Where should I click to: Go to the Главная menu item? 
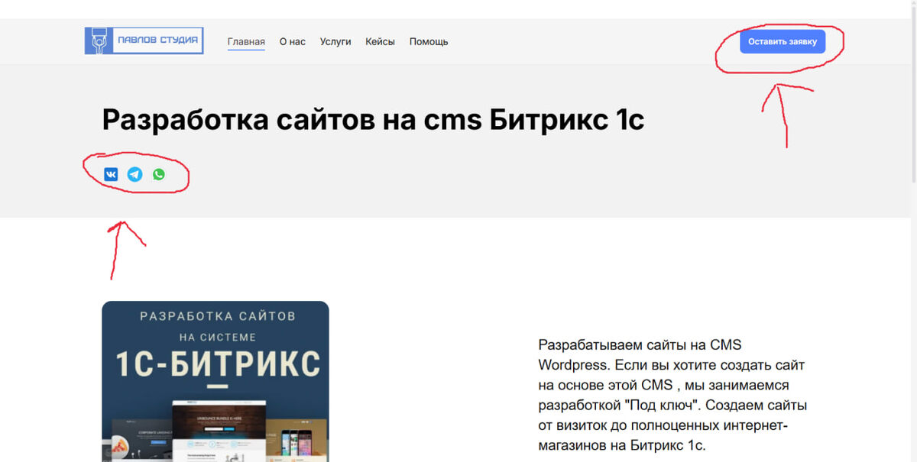click(246, 41)
